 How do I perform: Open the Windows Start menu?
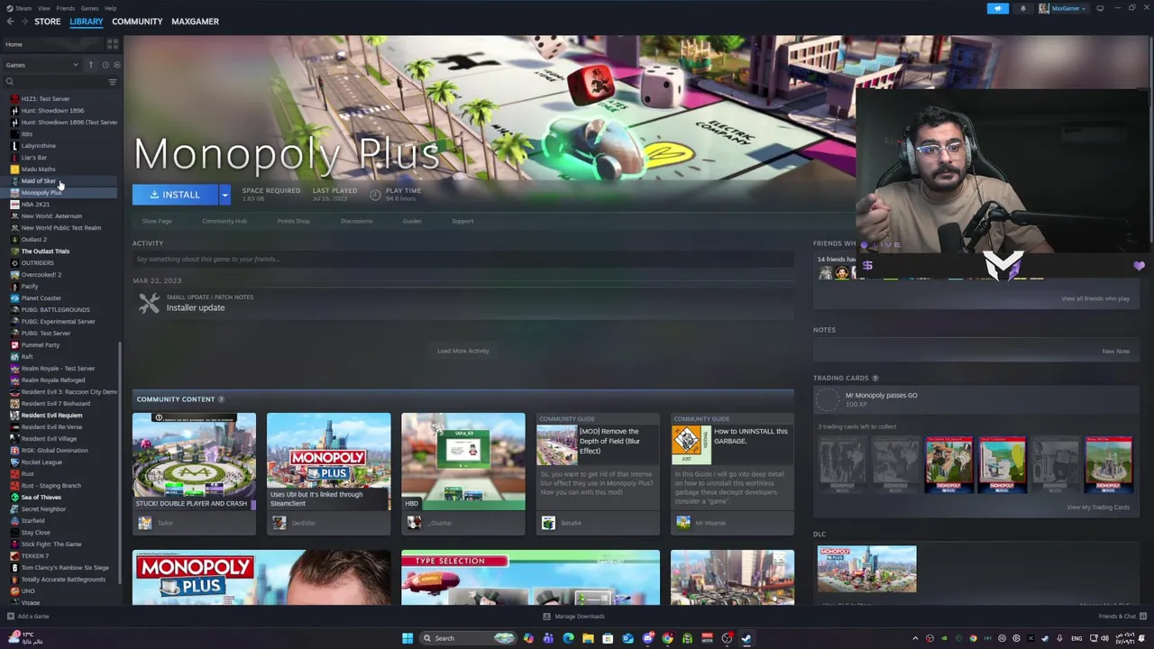408,638
